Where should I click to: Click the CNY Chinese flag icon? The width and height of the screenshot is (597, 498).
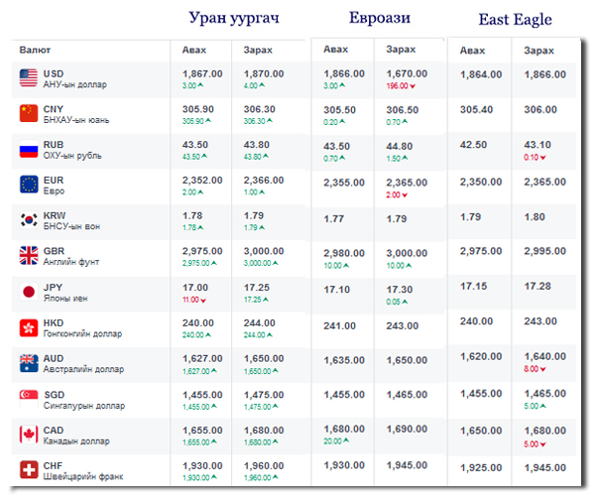pos(29,114)
